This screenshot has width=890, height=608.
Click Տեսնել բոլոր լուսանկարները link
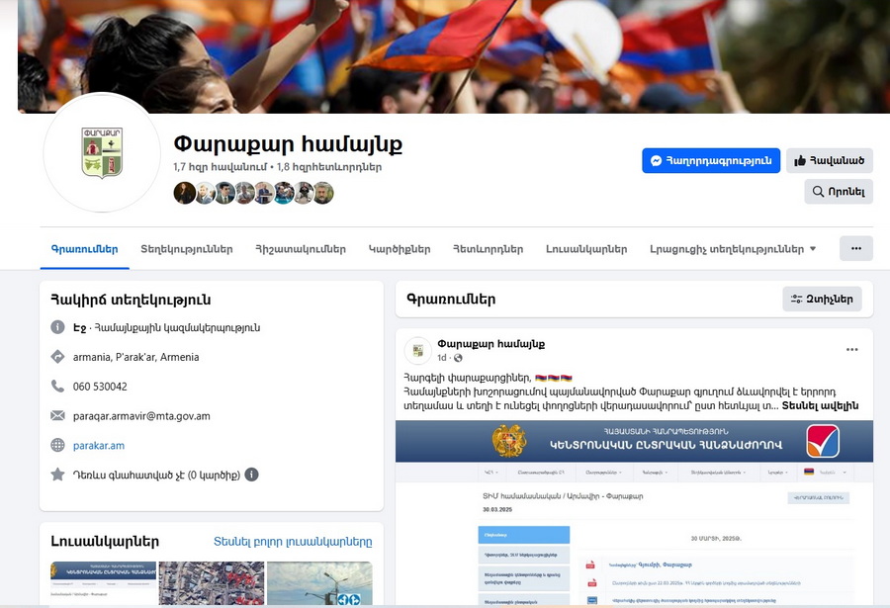tap(293, 542)
